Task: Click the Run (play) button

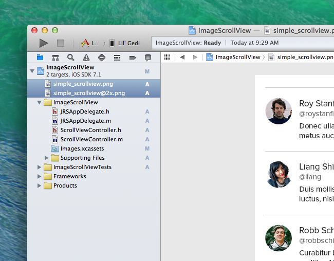Action: (44, 44)
